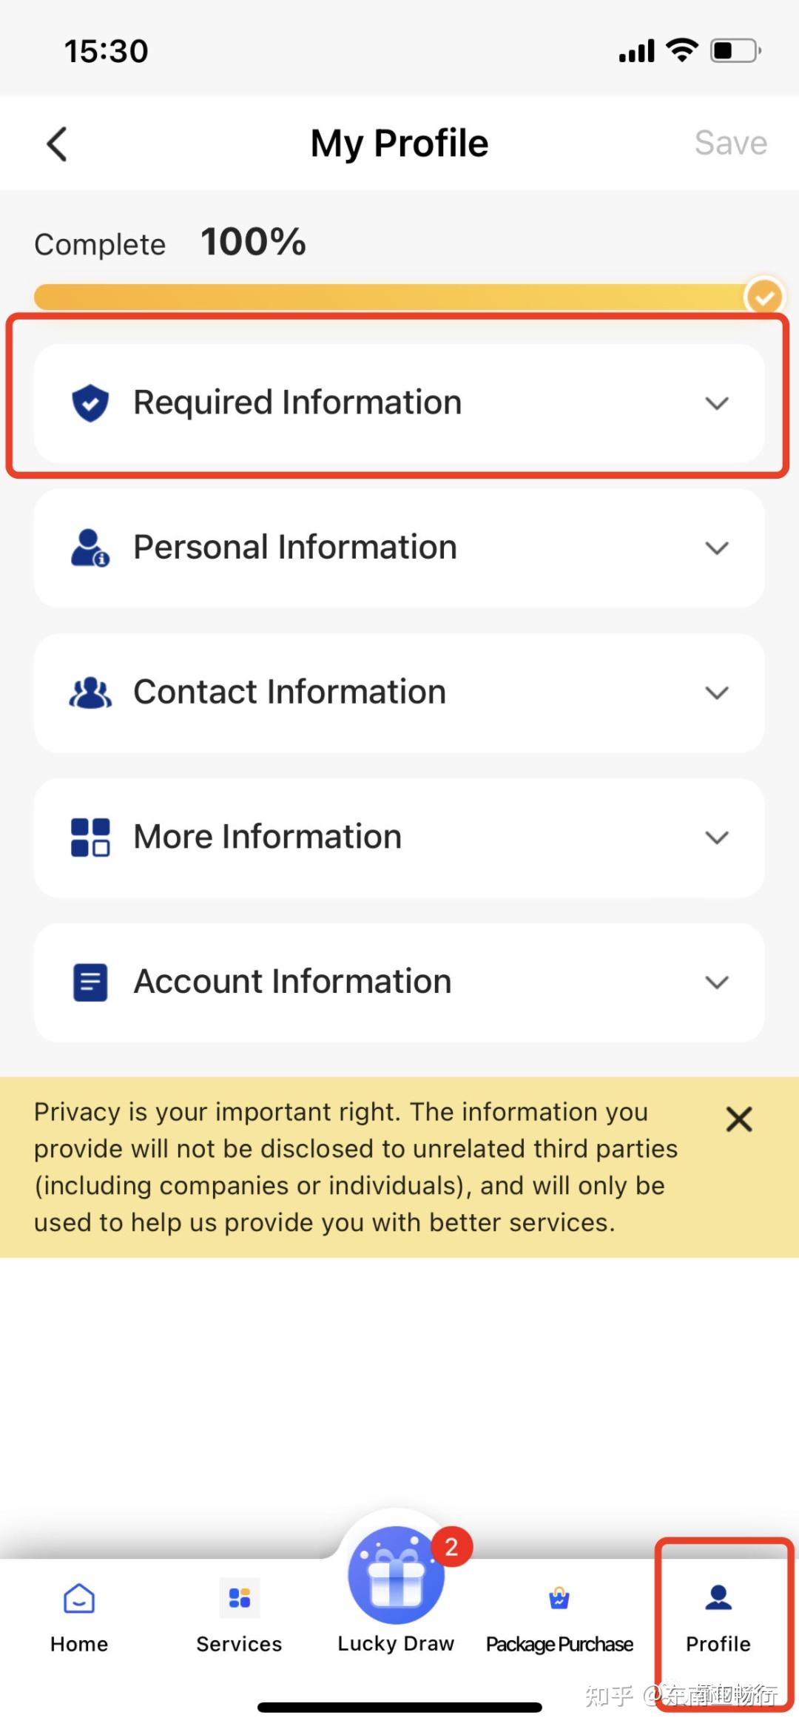Click the checkmark at progress bar end
The width and height of the screenshot is (799, 1729).
click(x=764, y=297)
